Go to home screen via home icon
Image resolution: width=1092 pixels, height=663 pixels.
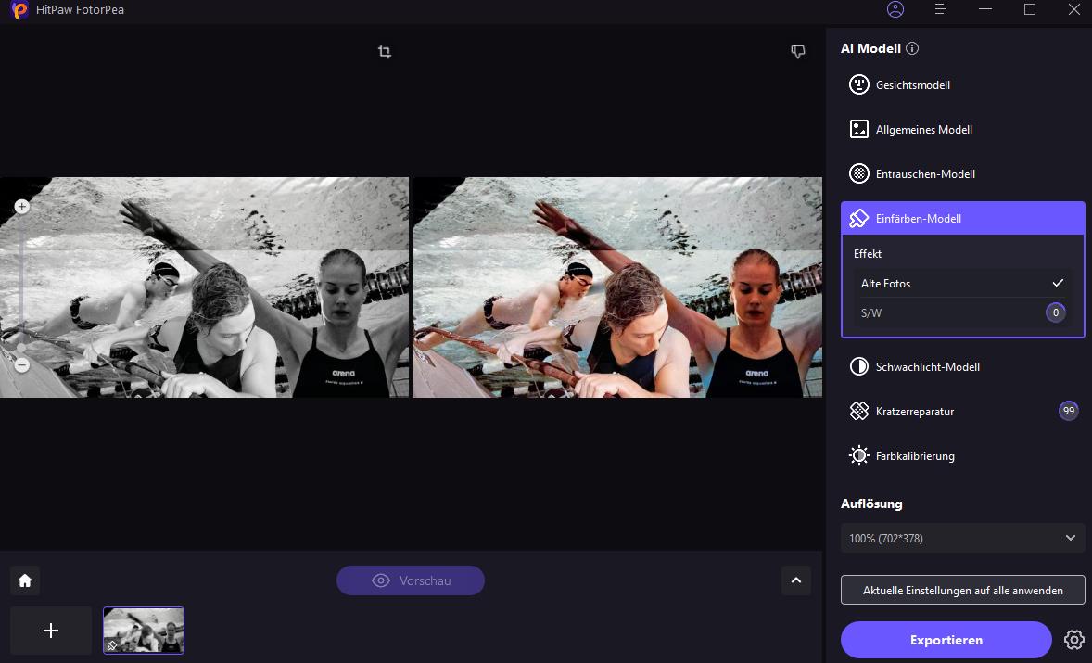(25, 580)
